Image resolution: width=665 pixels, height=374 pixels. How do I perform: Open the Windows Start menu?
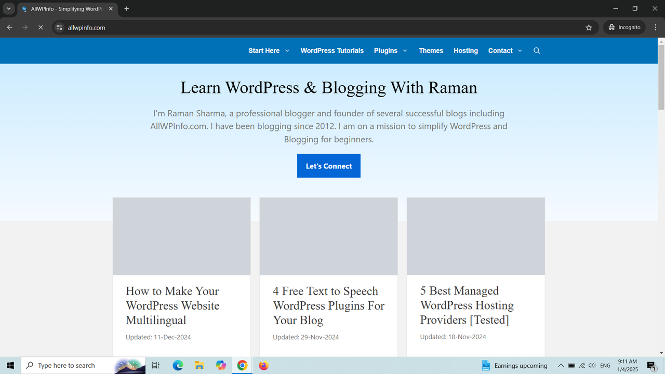(10, 366)
